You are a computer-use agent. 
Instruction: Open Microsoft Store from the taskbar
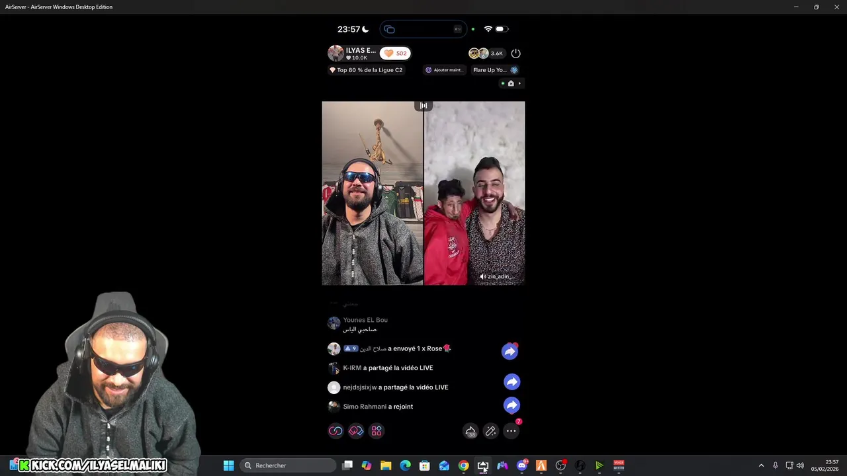(x=425, y=465)
